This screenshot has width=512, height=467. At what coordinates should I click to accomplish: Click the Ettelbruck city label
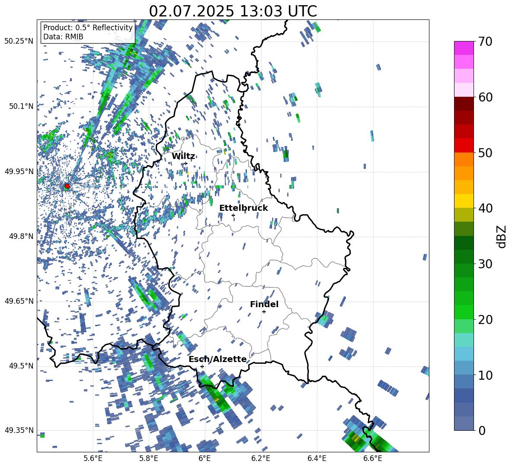click(243, 208)
